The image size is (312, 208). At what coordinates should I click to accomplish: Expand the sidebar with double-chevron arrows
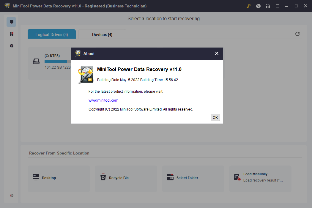click(12, 196)
